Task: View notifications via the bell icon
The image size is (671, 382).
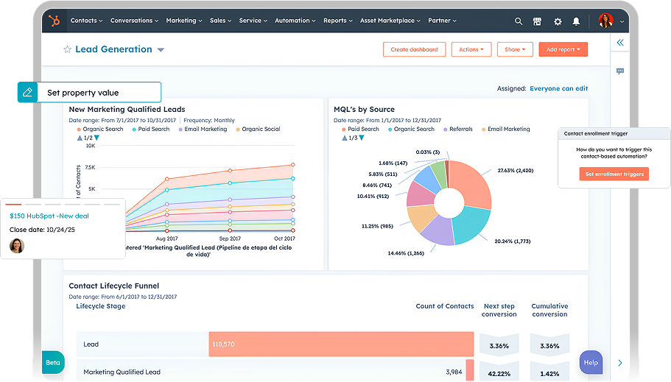Action: pos(577,21)
